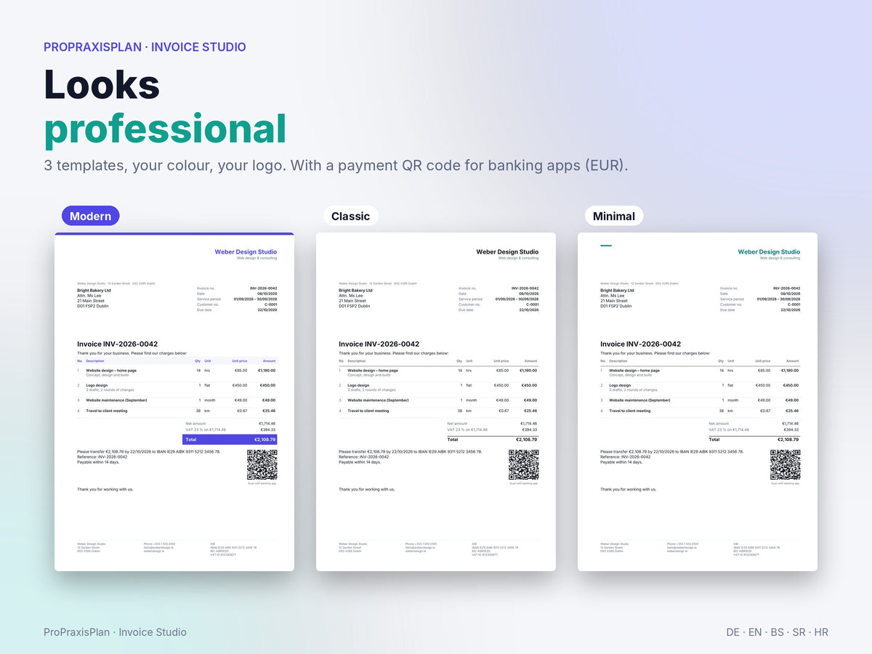Choose the BS language code in footer
This screenshot has width=872, height=654.
click(778, 632)
